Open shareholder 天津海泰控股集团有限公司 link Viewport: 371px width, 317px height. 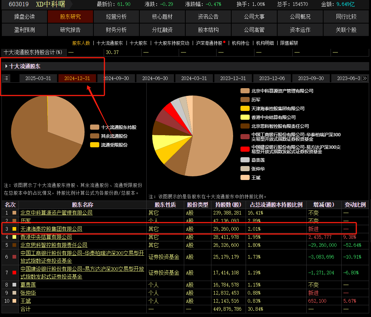pyautogui.click(x=51, y=229)
